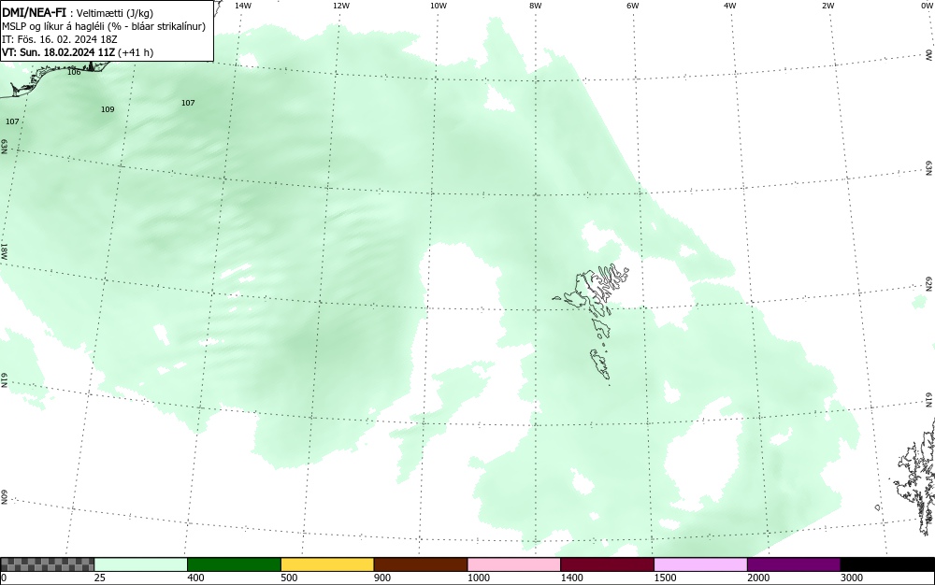Click the legend value label 1400
This screenshot has height=585, width=935.
[571, 578]
